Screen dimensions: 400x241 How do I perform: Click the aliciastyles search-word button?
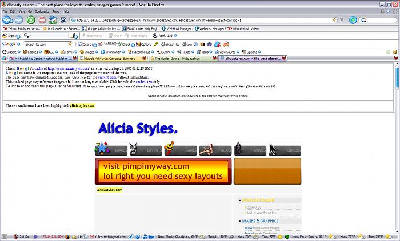click(170, 44)
